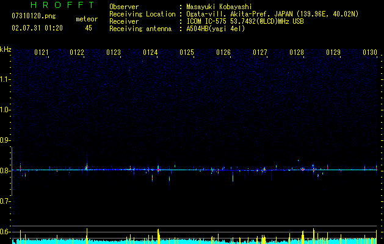
Task: Select receiver ICOM IC-575 53.7492 MHz text
Action: point(245,21)
